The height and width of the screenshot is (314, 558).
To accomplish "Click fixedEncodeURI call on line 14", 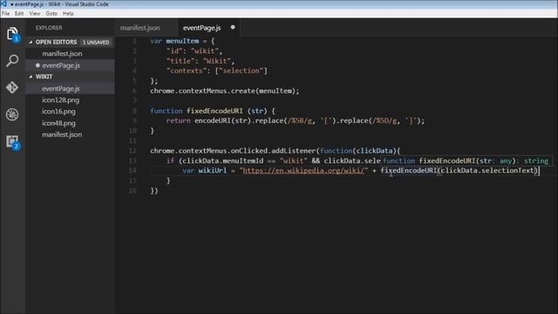I will (x=409, y=171).
